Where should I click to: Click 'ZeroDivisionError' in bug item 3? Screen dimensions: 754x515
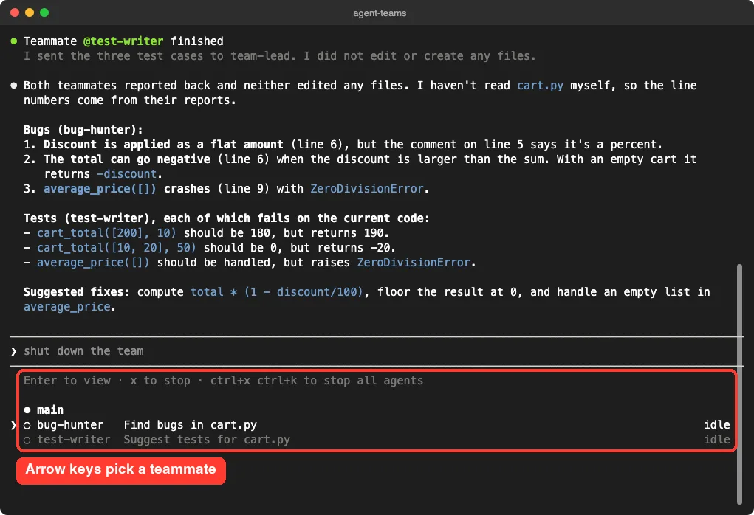[367, 189]
